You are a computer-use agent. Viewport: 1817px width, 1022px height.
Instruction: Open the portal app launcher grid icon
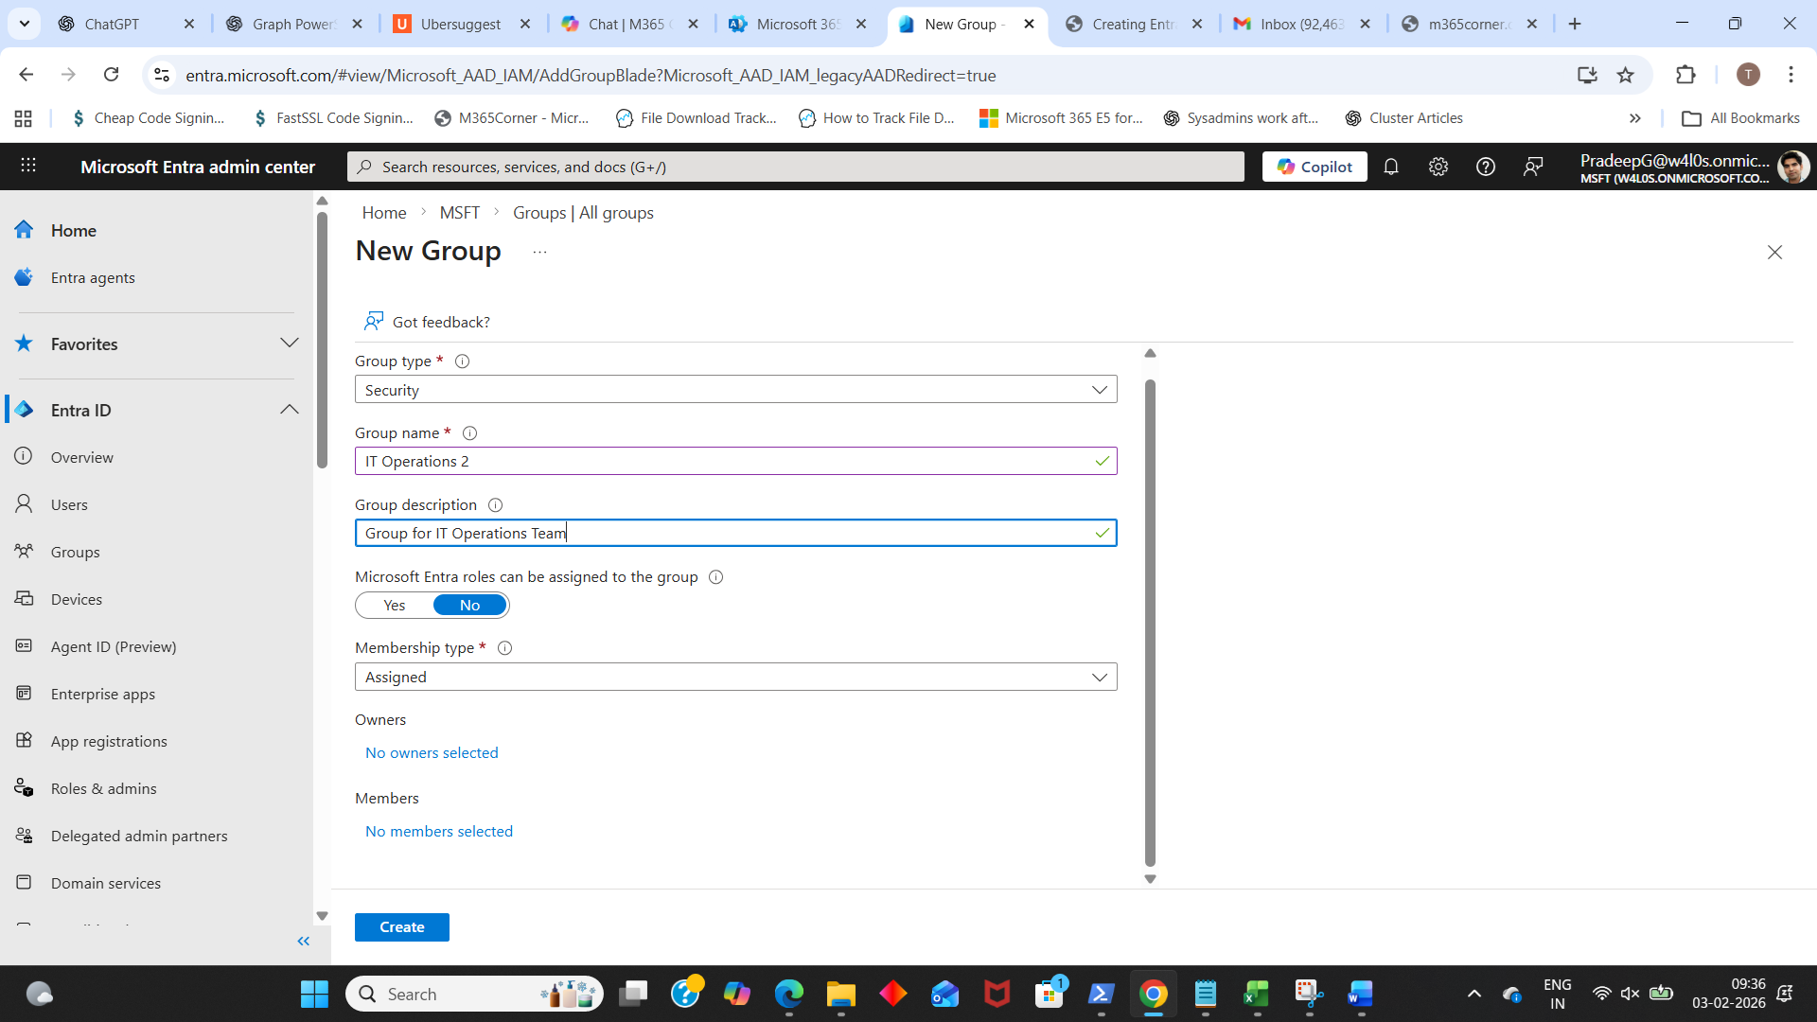point(28,166)
